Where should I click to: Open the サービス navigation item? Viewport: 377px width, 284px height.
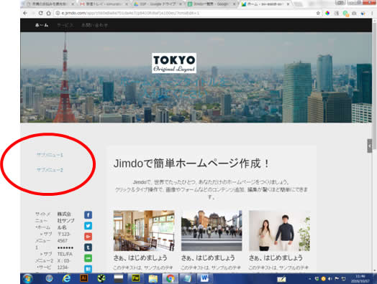[x=65, y=25]
